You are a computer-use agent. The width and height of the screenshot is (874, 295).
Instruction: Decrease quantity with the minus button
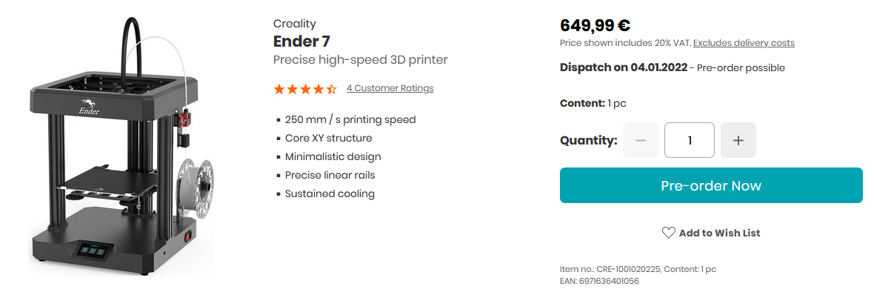[641, 140]
